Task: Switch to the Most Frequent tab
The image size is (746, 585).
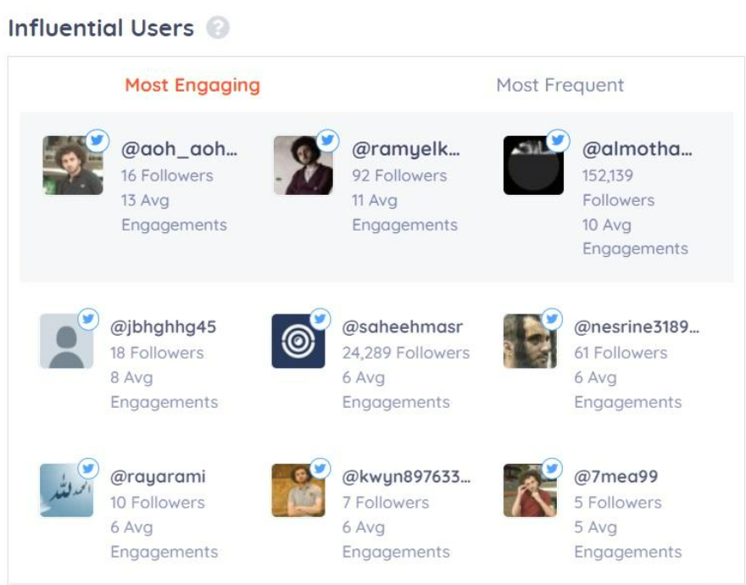Action: point(559,85)
